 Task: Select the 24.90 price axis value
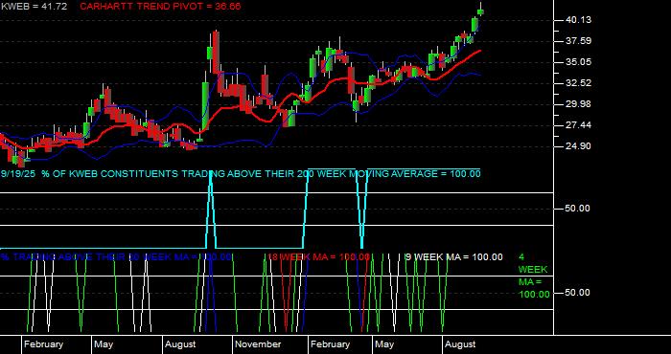click(x=578, y=146)
